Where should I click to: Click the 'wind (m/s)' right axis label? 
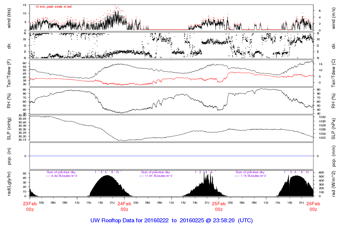[x=334, y=18]
